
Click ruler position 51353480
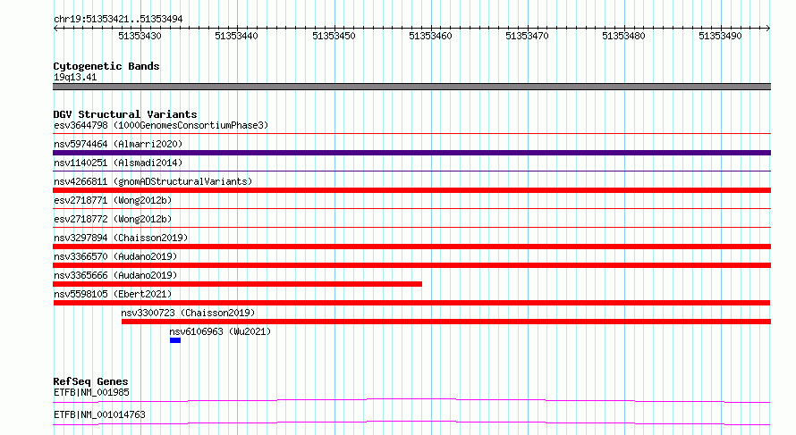click(623, 36)
